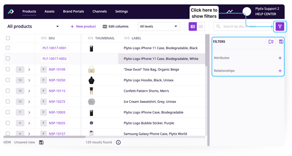This screenshot has width=292, height=156.
Task: Open the Channels tab
Action: (99, 11)
